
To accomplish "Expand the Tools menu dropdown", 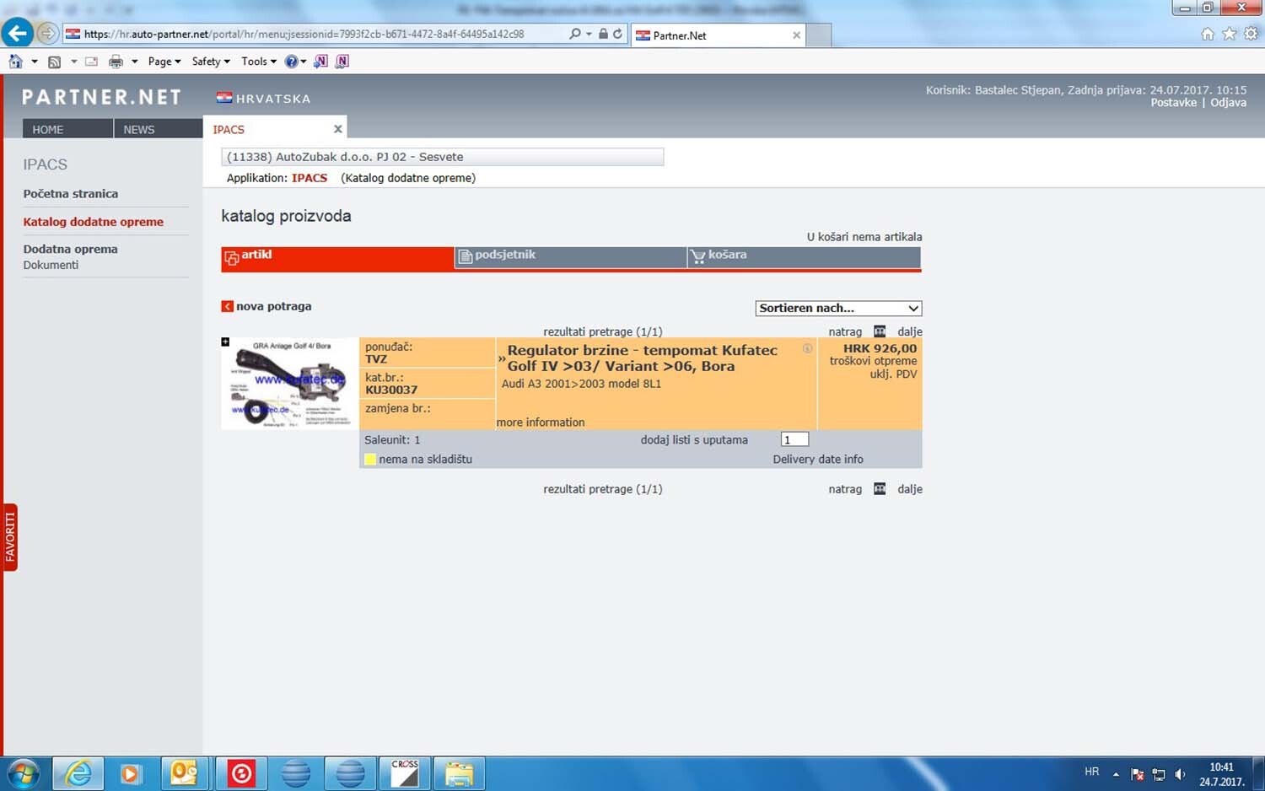I will (259, 61).
